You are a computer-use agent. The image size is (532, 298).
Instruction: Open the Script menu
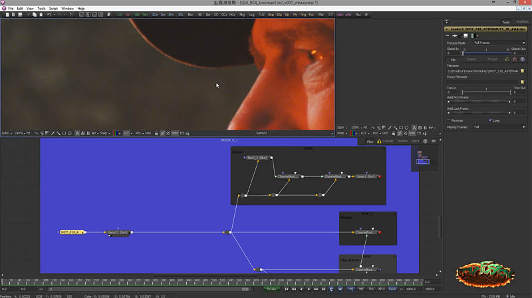point(53,8)
